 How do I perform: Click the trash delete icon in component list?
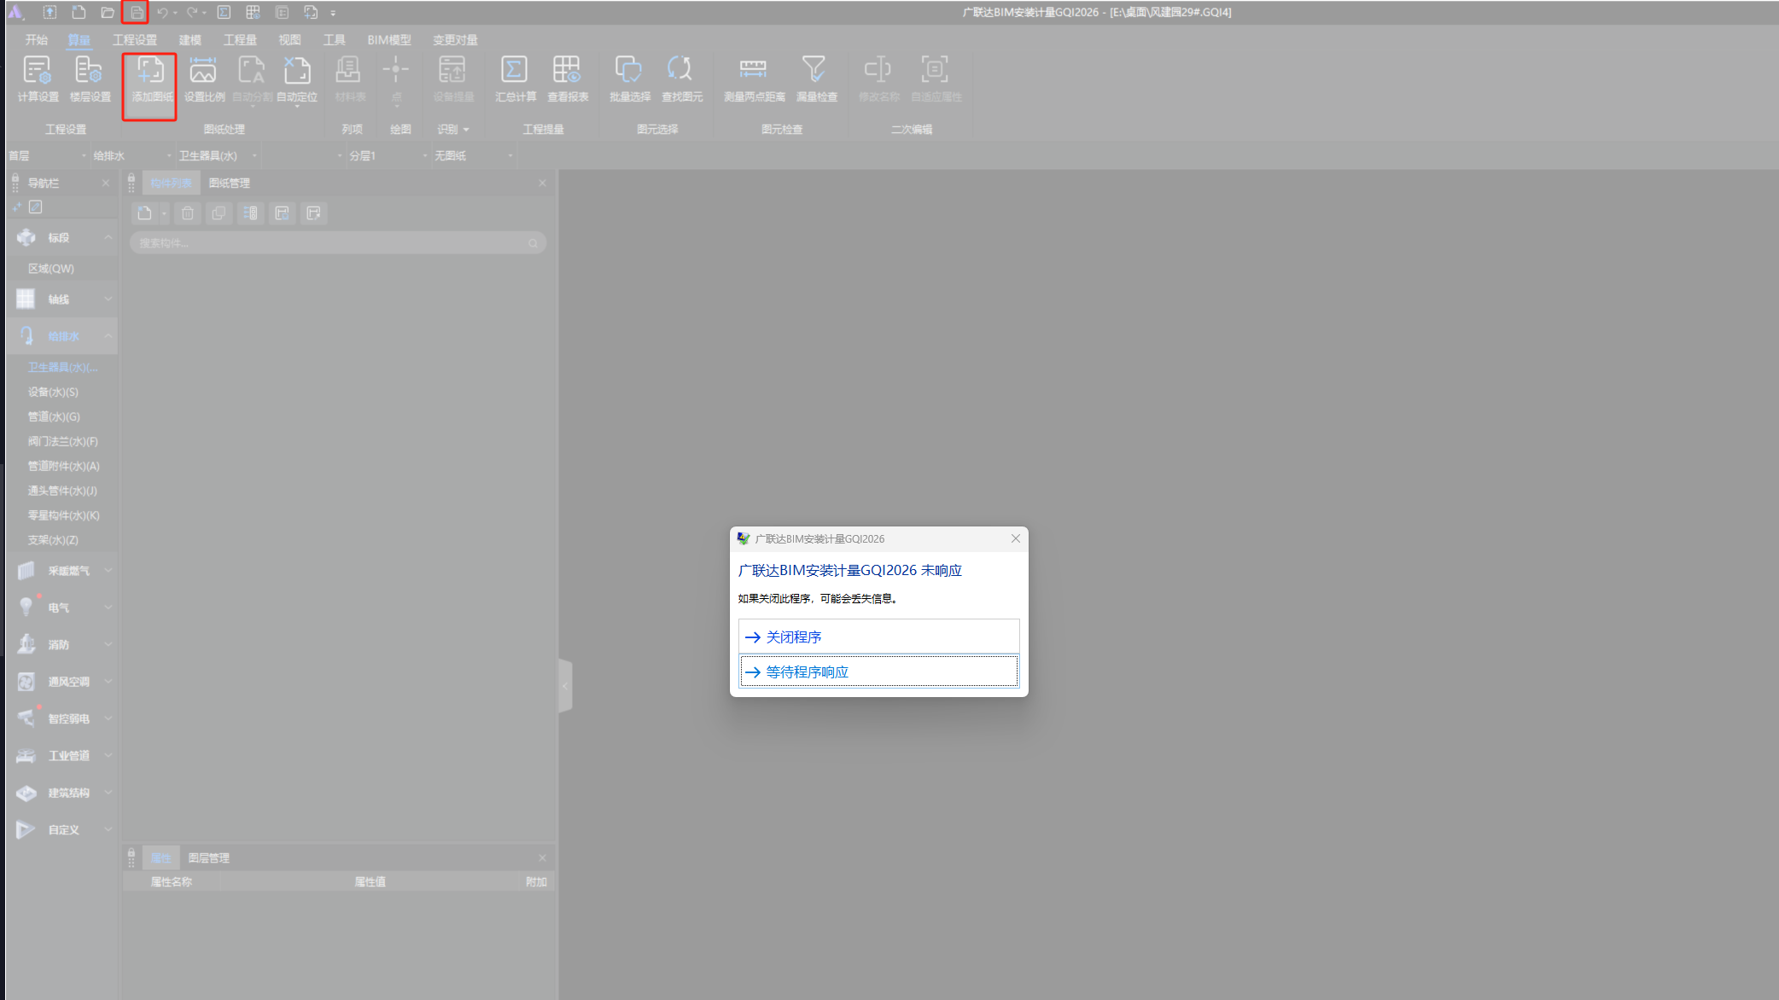click(188, 213)
